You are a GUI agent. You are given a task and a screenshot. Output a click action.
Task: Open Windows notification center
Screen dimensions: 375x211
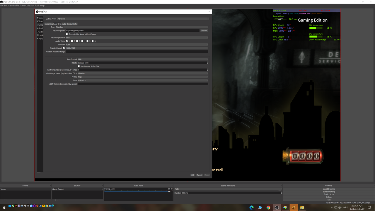click(x=369, y=207)
